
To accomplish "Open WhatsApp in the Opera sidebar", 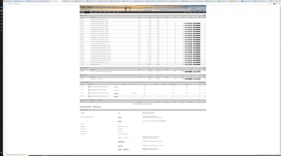I will click(x=1, y=11).
